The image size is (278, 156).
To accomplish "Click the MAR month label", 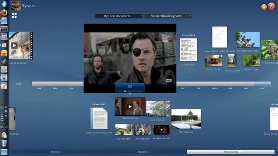I will 214,88.
